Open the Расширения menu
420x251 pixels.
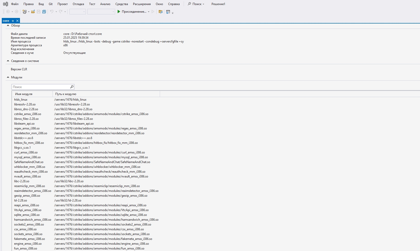coord(142,4)
